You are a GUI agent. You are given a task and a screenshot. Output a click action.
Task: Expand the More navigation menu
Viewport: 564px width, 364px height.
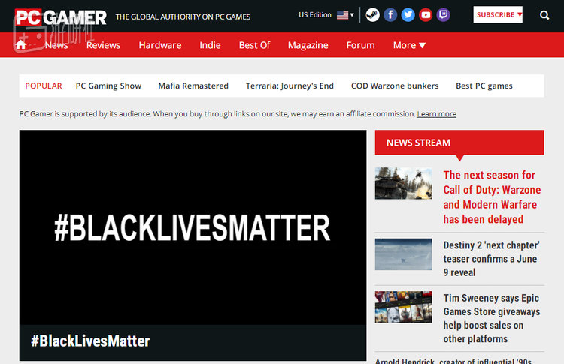(409, 45)
